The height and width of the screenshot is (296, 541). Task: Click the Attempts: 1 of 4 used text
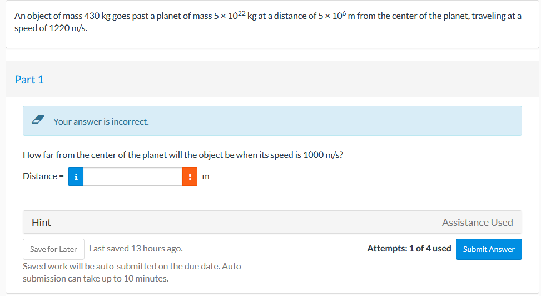(409, 249)
